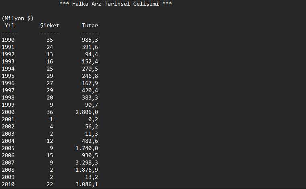This screenshot has width=306, height=189.
Task: Select the Tutar column header
Action: [x=90, y=25]
